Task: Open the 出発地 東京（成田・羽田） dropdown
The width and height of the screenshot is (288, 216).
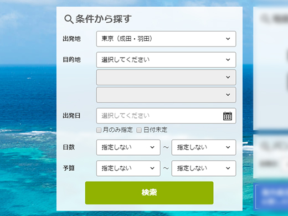Action: [166, 39]
